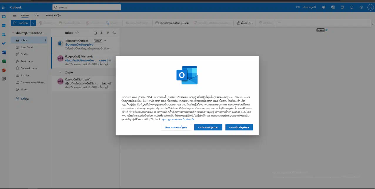Start a Meet Now video call
This screenshot has height=189, width=375.
(x=306, y=7)
